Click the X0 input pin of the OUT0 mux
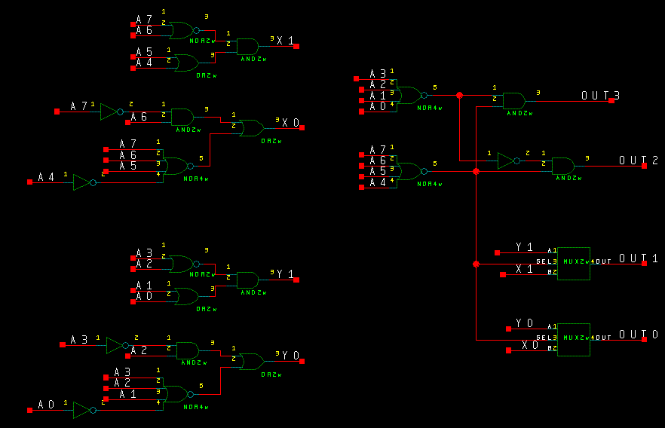Image resolution: width=665 pixels, height=428 pixels. [x=508, y=350]
